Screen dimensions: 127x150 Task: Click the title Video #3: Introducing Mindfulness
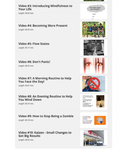click(45, 7)
